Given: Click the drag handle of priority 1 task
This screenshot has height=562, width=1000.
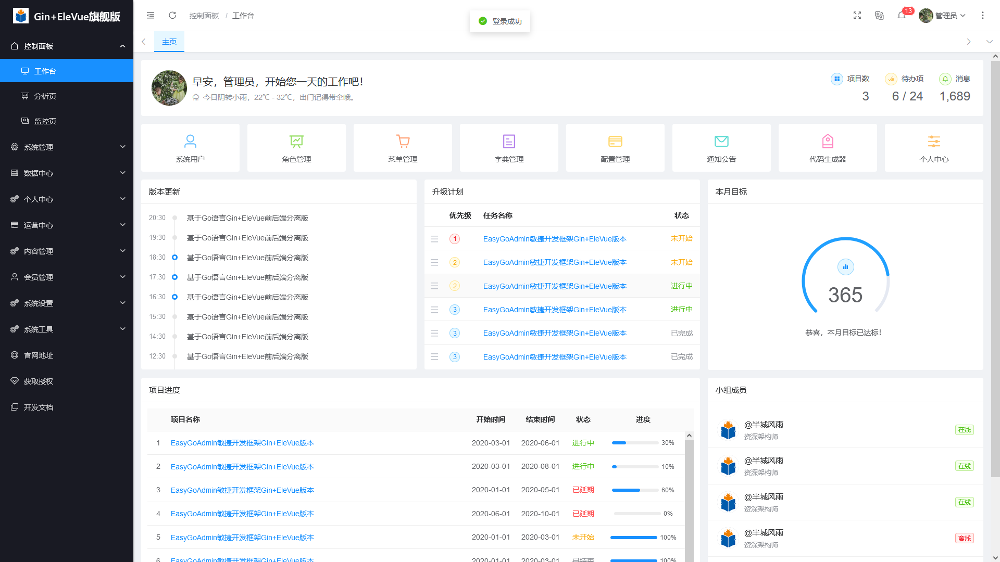Looking at the screenshot, I should (x=434, y=239).
